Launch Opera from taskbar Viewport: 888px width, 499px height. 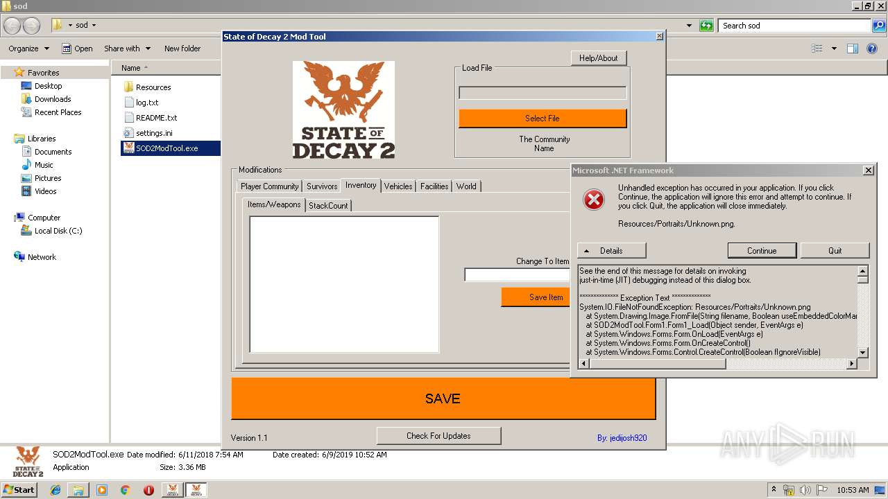click(148, 490)
